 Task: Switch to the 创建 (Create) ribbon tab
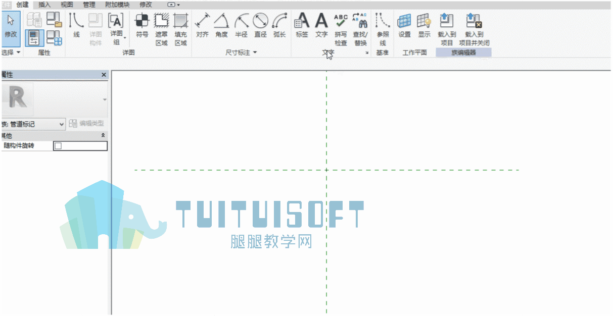pyautogui.click(x=23, y=5)
